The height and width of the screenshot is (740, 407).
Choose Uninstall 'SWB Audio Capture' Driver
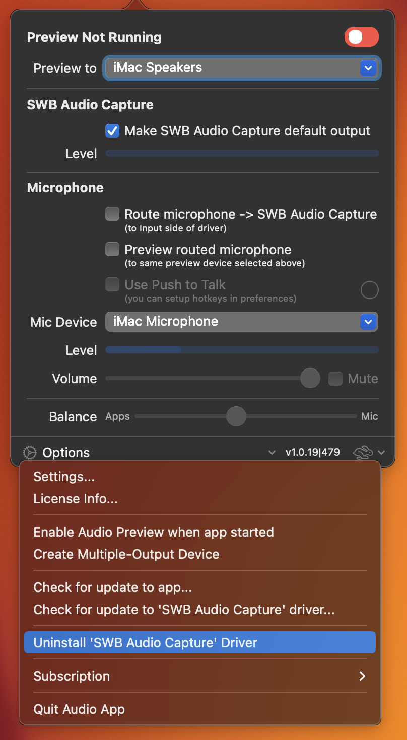pyautogui.click(x=200, y=643)
